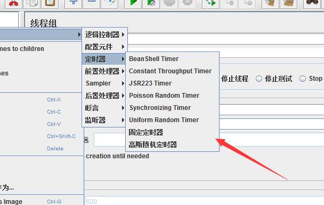Expand the 配置元件 submenu
324x205 pixels.
tap(105, 47)
